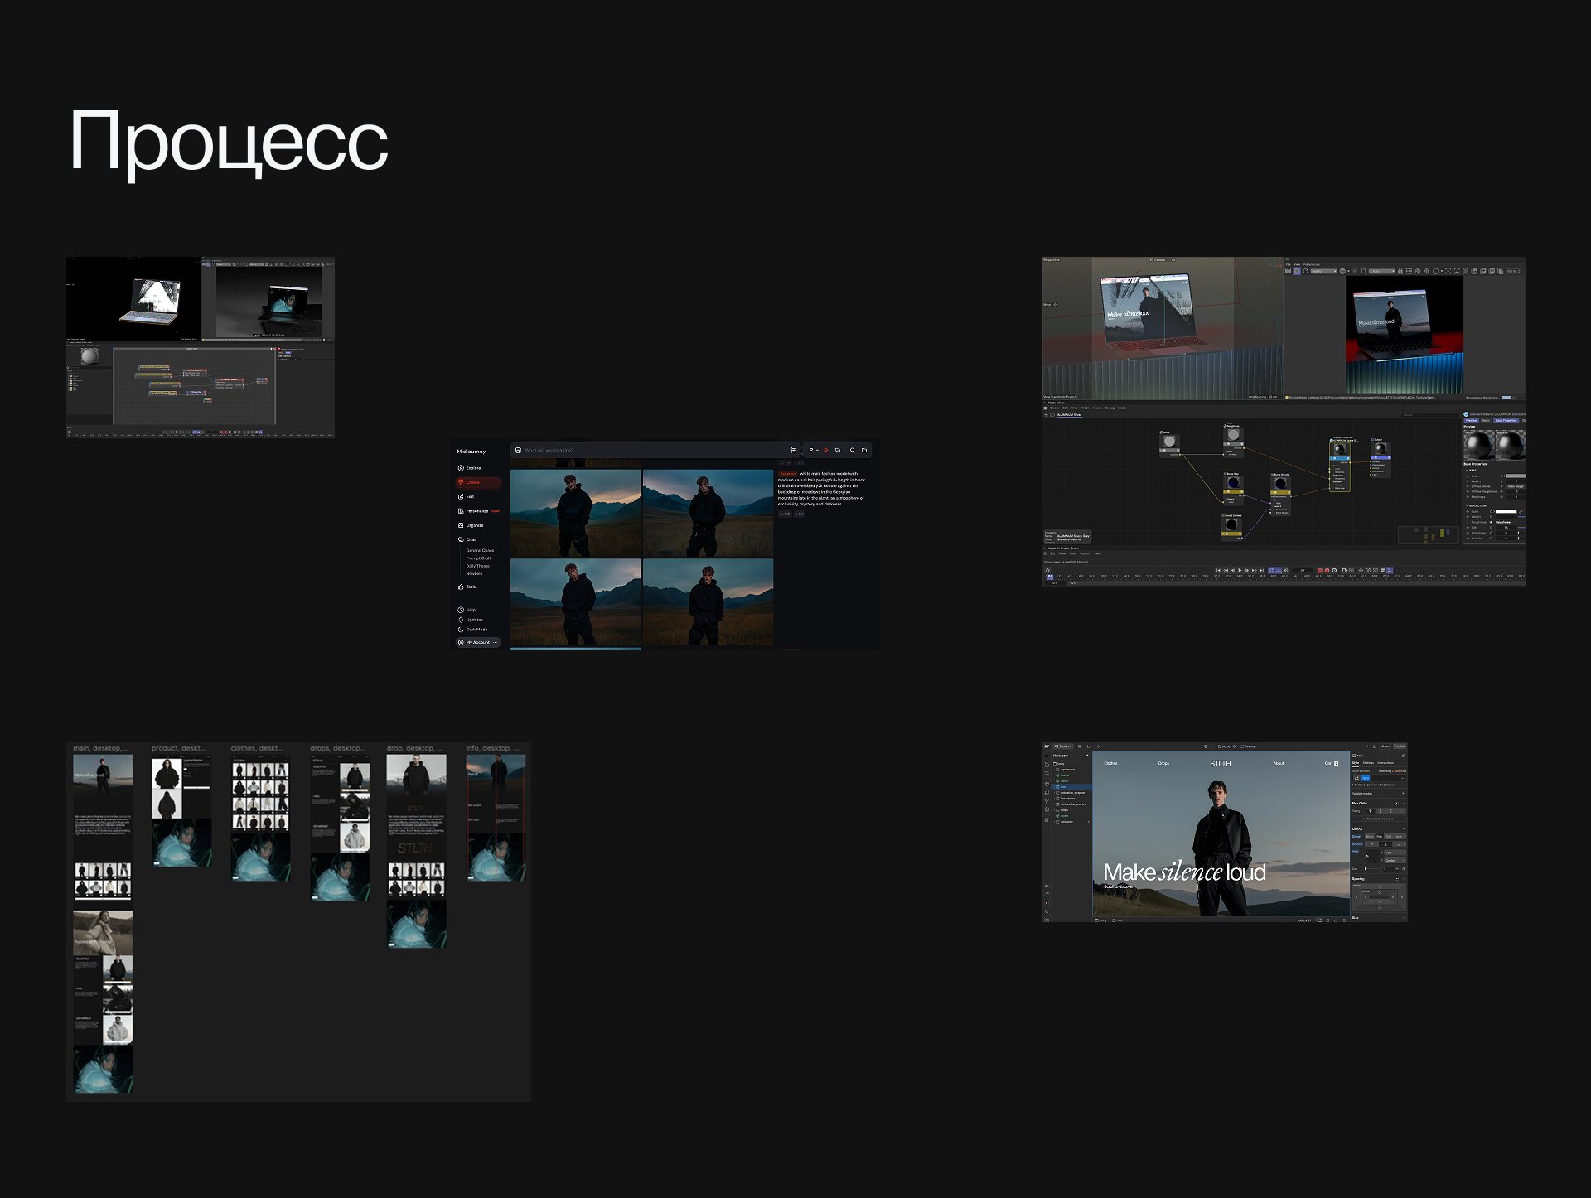Screen dimensions: 1591x1198
Task: Click the Explore icon in Midjourney sidebar
Action: point(461,468)
